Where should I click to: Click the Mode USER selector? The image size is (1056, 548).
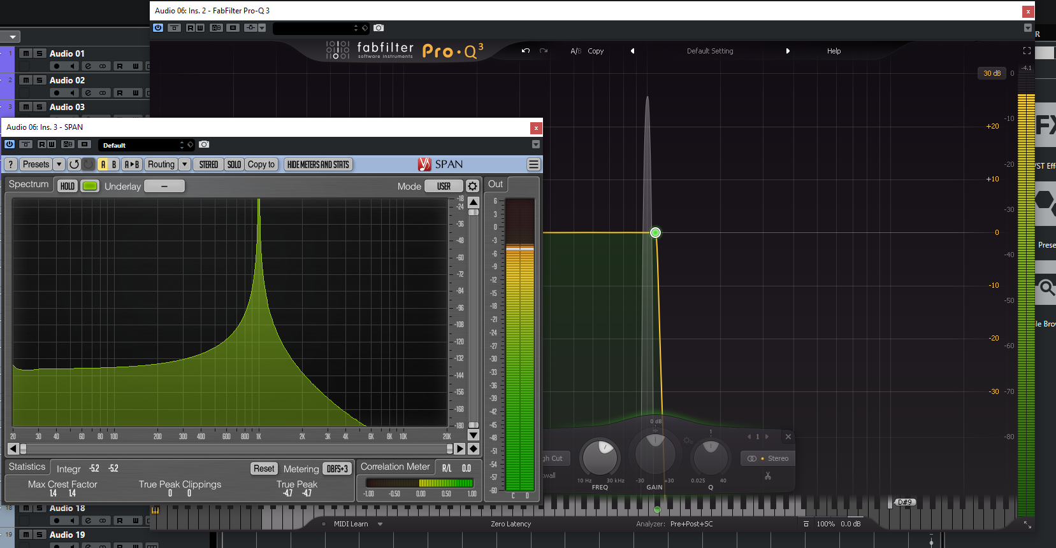(x=444, y=186)
